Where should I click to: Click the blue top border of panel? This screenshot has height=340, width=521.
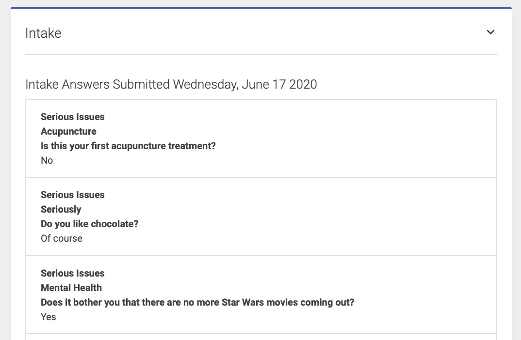tap(261, 8)
